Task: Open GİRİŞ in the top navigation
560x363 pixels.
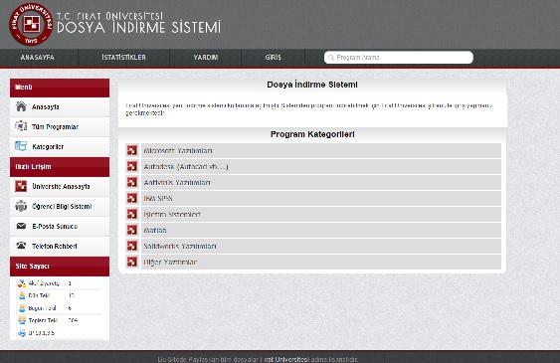Action: pyautogui.click(x=274, y=57)
